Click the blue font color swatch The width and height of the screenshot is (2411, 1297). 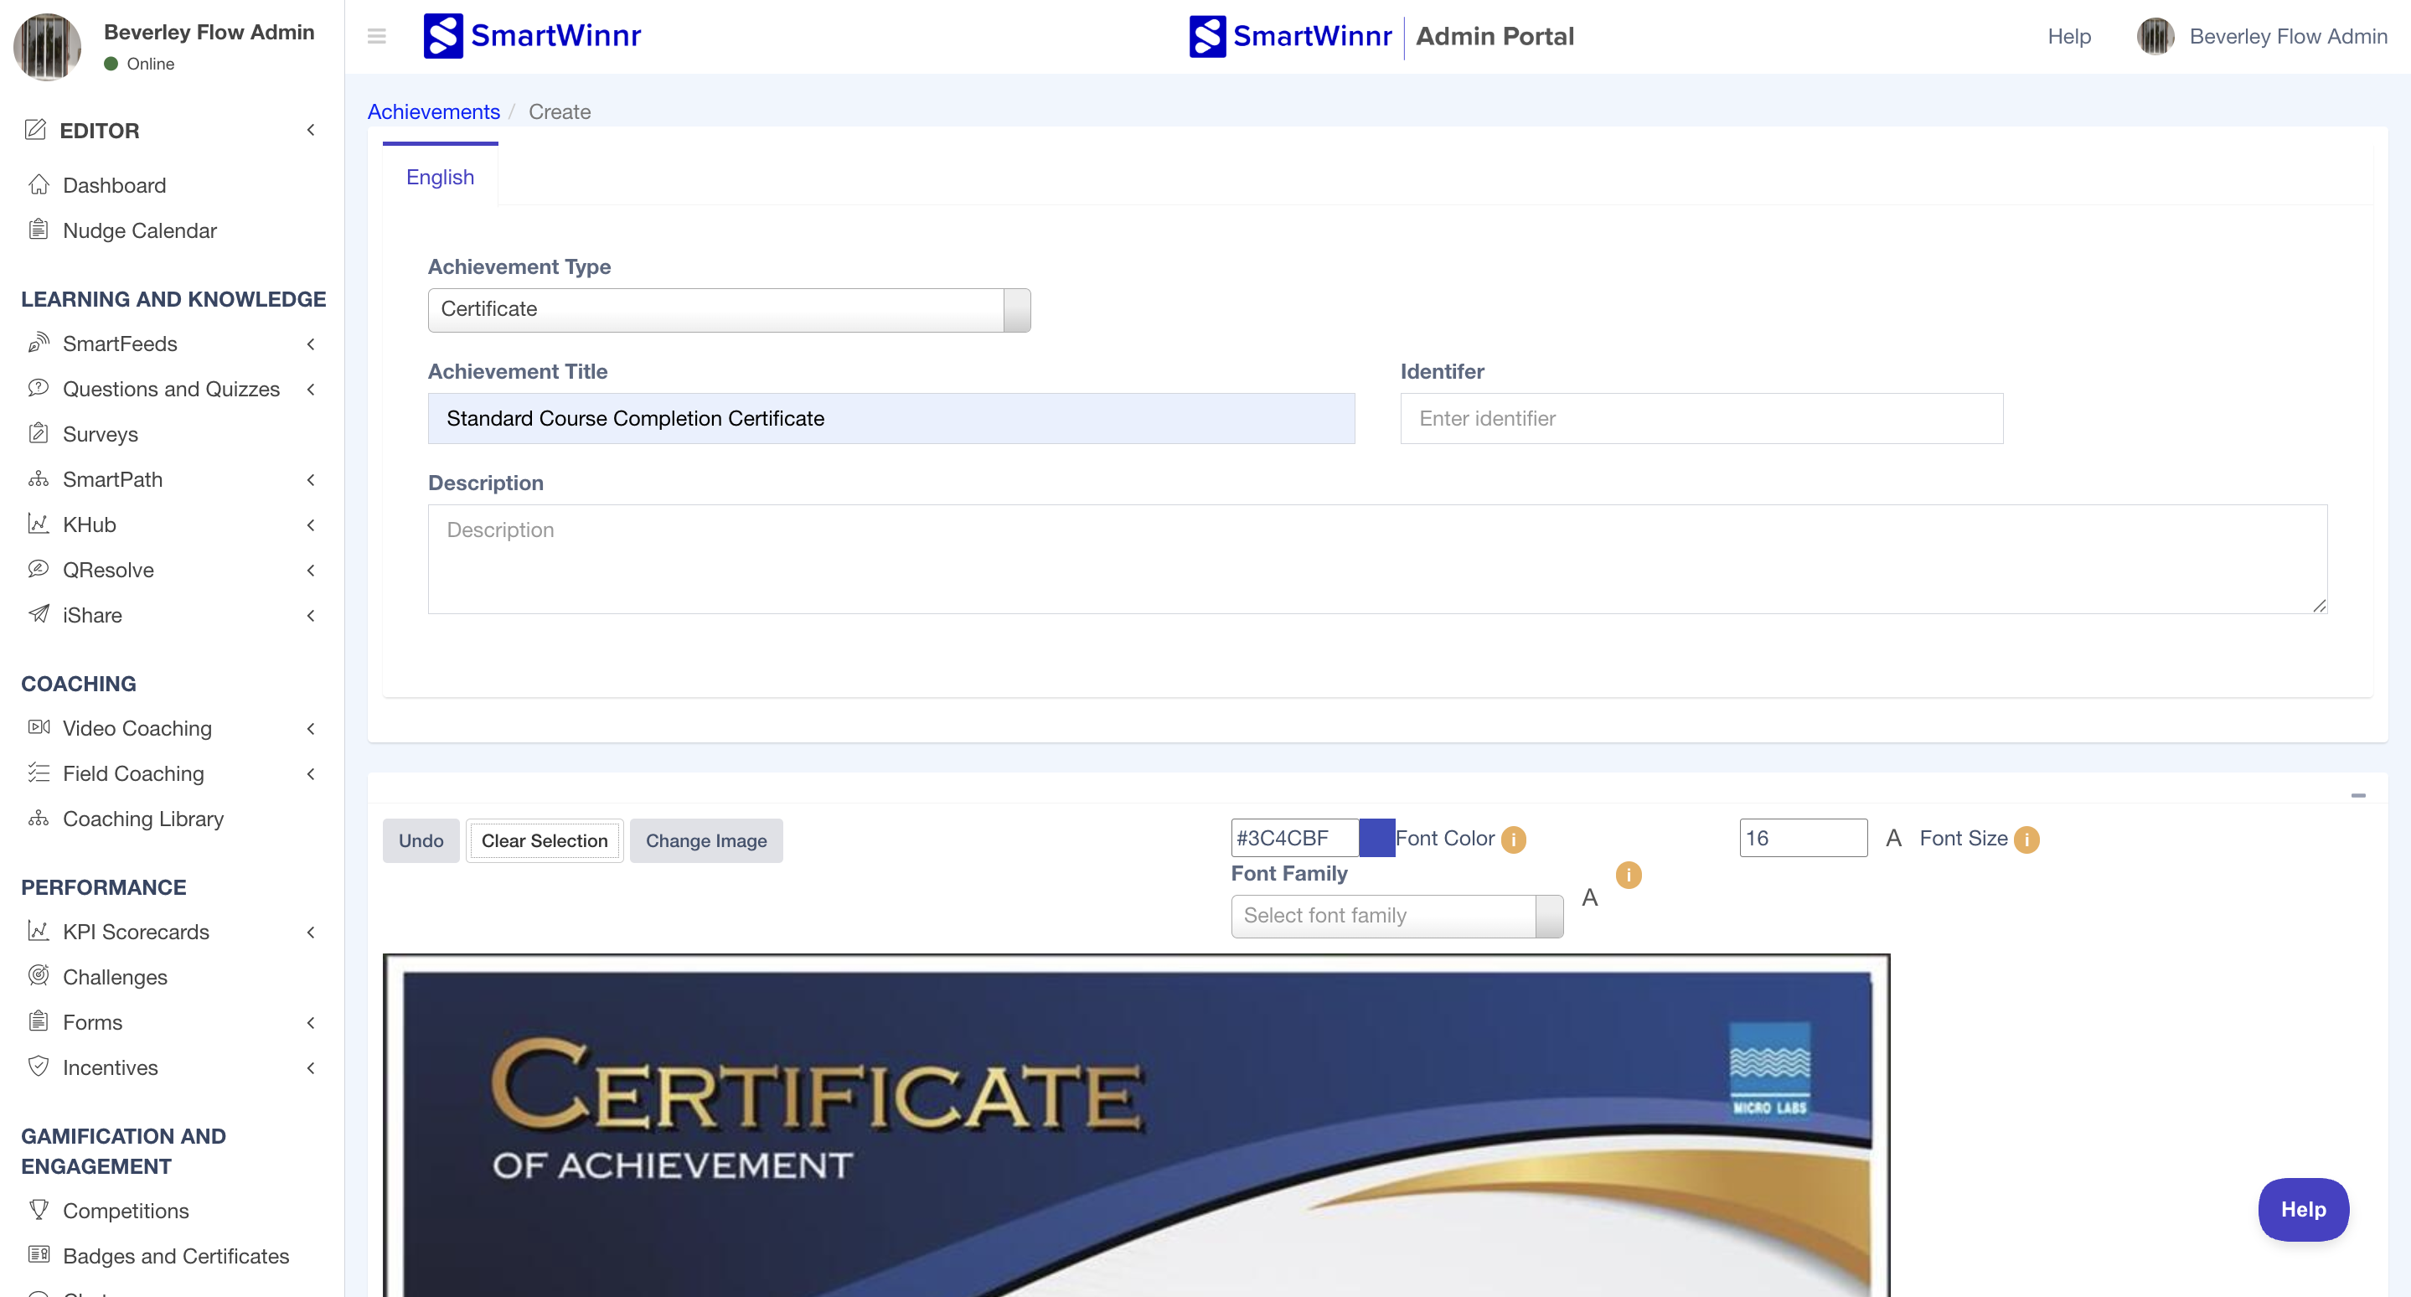click(x=1376, y=838)
